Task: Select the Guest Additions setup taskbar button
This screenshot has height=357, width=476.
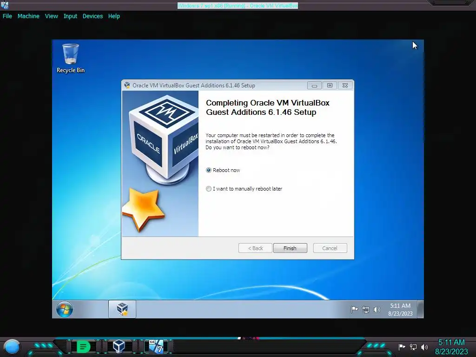Action: point(122,309)
